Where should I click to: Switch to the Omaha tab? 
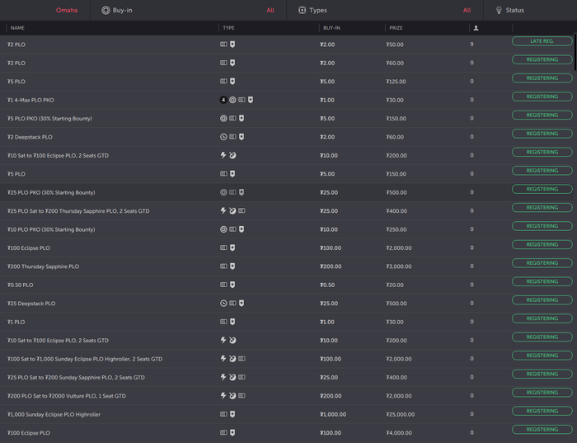67,10
